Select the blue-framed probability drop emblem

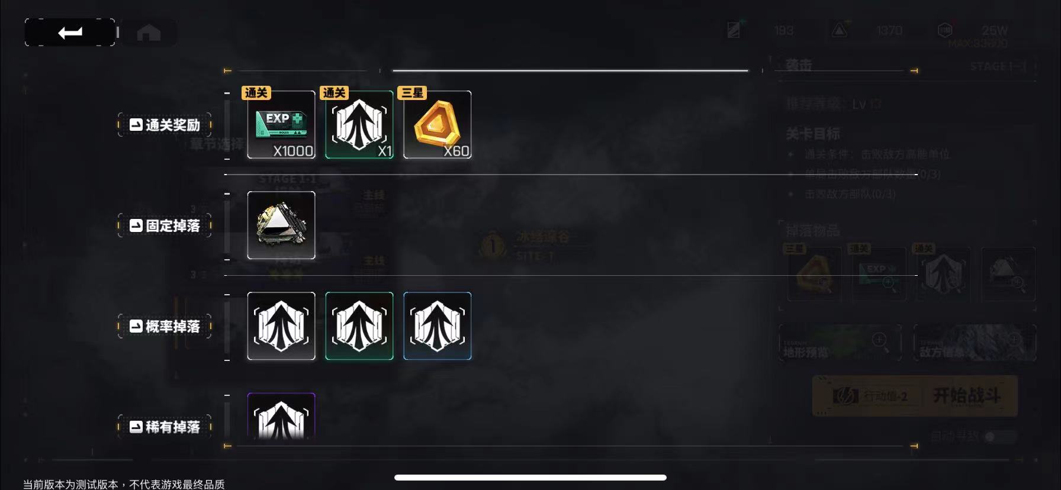pos(438,326)
